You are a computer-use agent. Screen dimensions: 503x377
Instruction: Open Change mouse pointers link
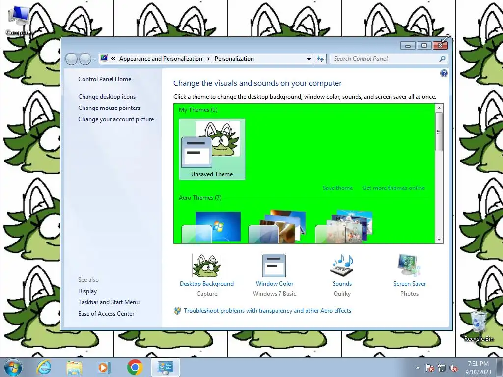click(109, 108)
